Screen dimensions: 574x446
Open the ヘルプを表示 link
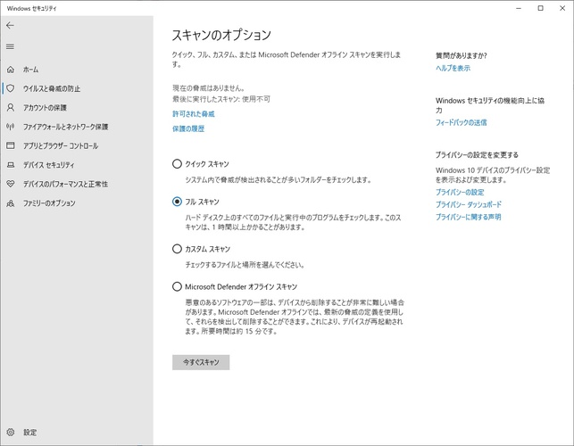coord(453,68)
